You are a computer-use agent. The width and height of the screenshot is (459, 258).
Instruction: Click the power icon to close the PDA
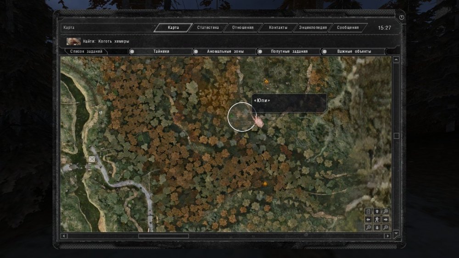coord(402,17)
